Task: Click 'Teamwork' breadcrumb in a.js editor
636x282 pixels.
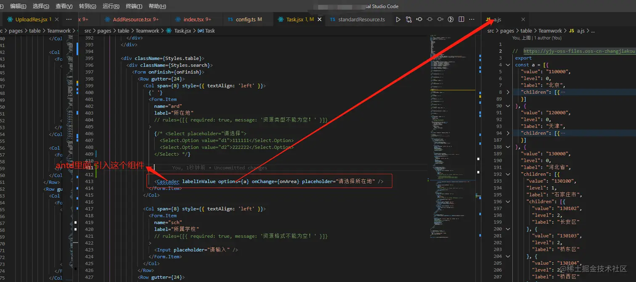Action: click(x=550, y=31)
